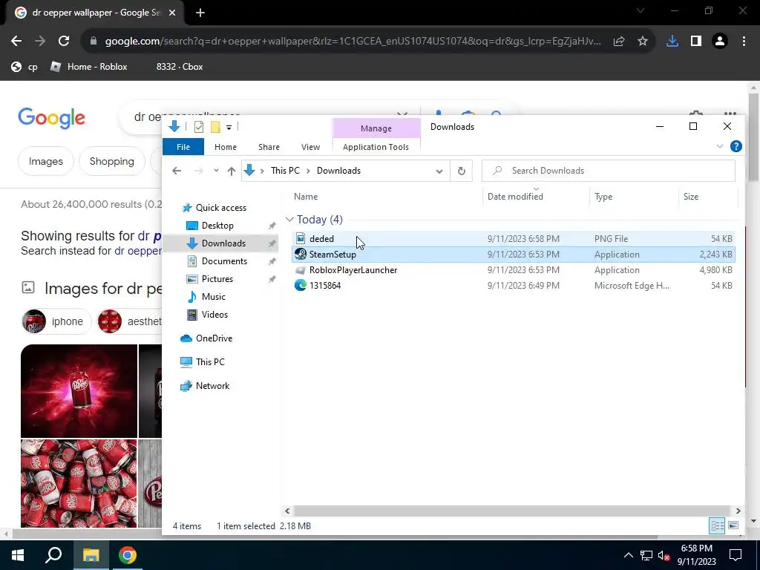Select the Manage contextual tab
The height and width of the screenshot is (570, 760).
click(376, 128)
